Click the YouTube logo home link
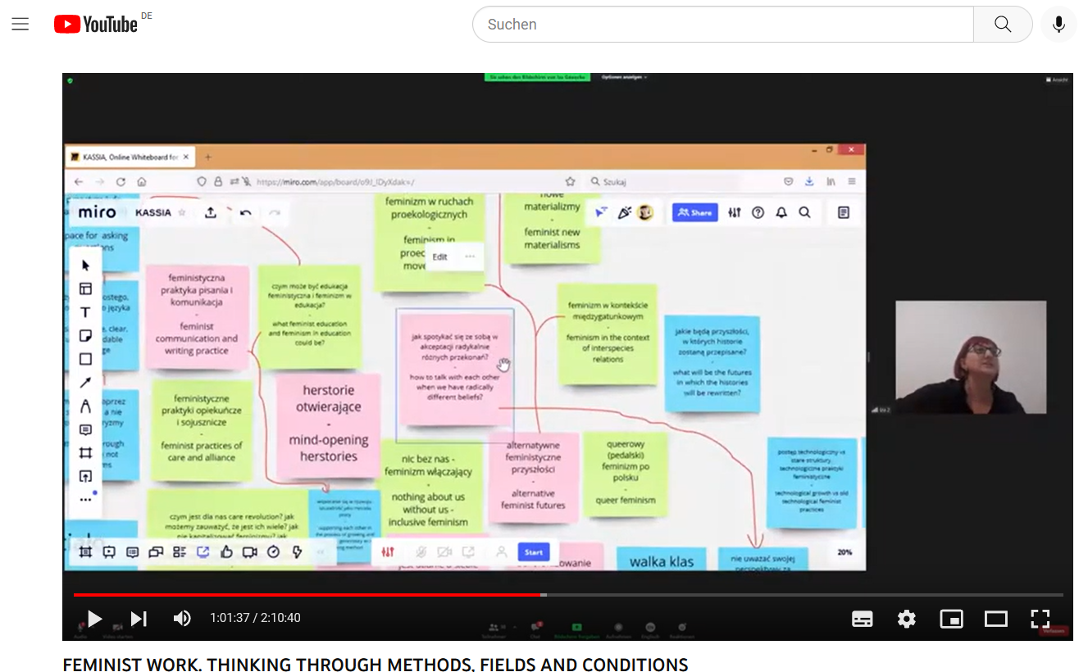The width and height of the screenshot is (1088, 672). click(96, 25)
